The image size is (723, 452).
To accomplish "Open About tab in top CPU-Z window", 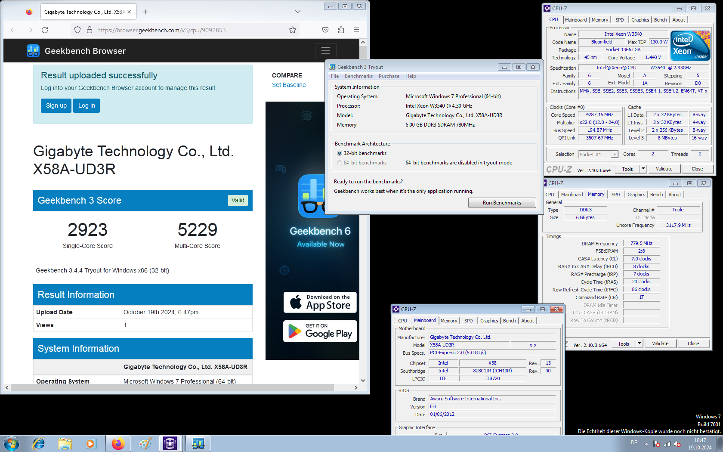I will pos(679,20).
